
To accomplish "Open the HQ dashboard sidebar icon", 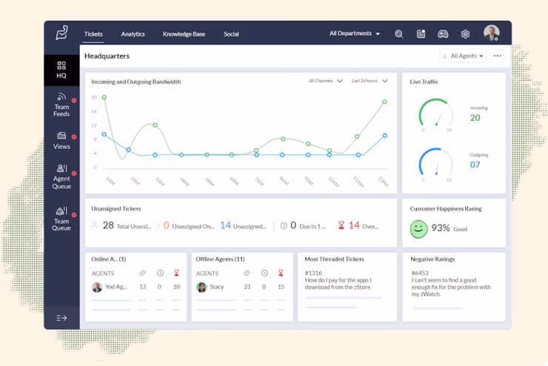I will pyautogui.click(x=61, y=70).
